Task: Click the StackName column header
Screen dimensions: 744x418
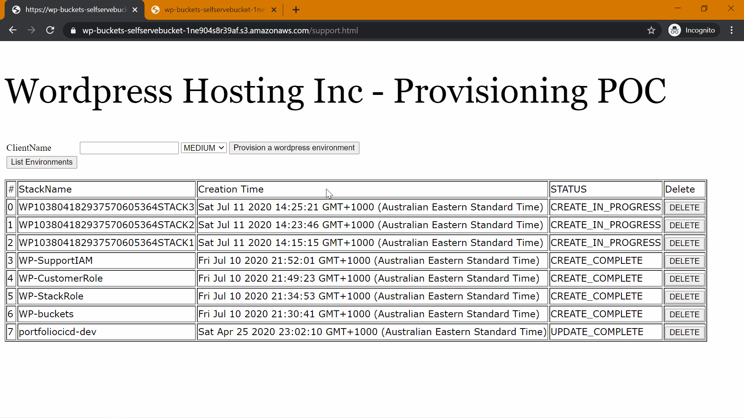Action: tap(107, 189)
